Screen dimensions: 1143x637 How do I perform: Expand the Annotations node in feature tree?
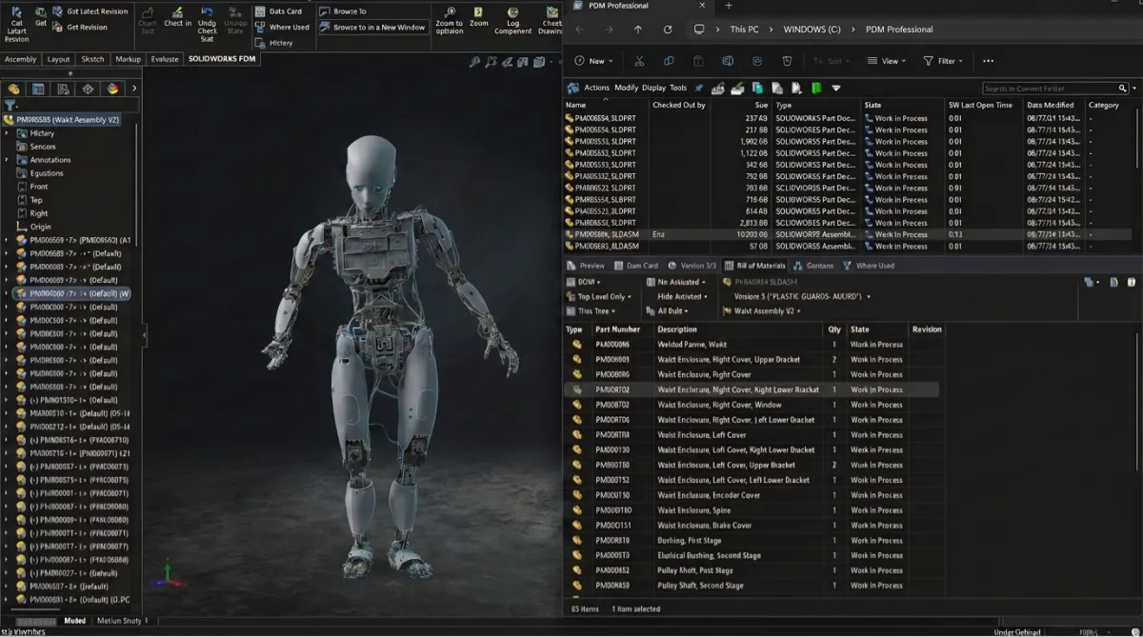tap(7, 160)
